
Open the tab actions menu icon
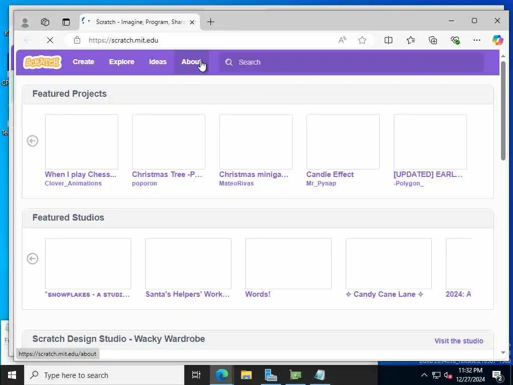point(66,22)
